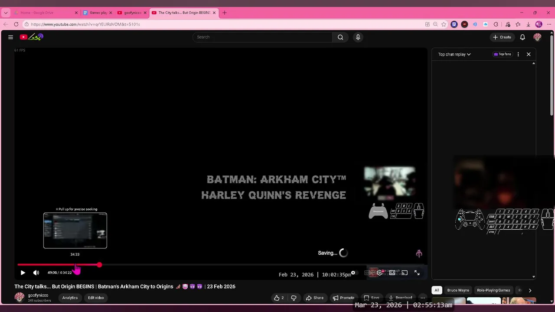Select the Bruce Wayne filter chip
The image size is (555, 312).
click(458, 290)
